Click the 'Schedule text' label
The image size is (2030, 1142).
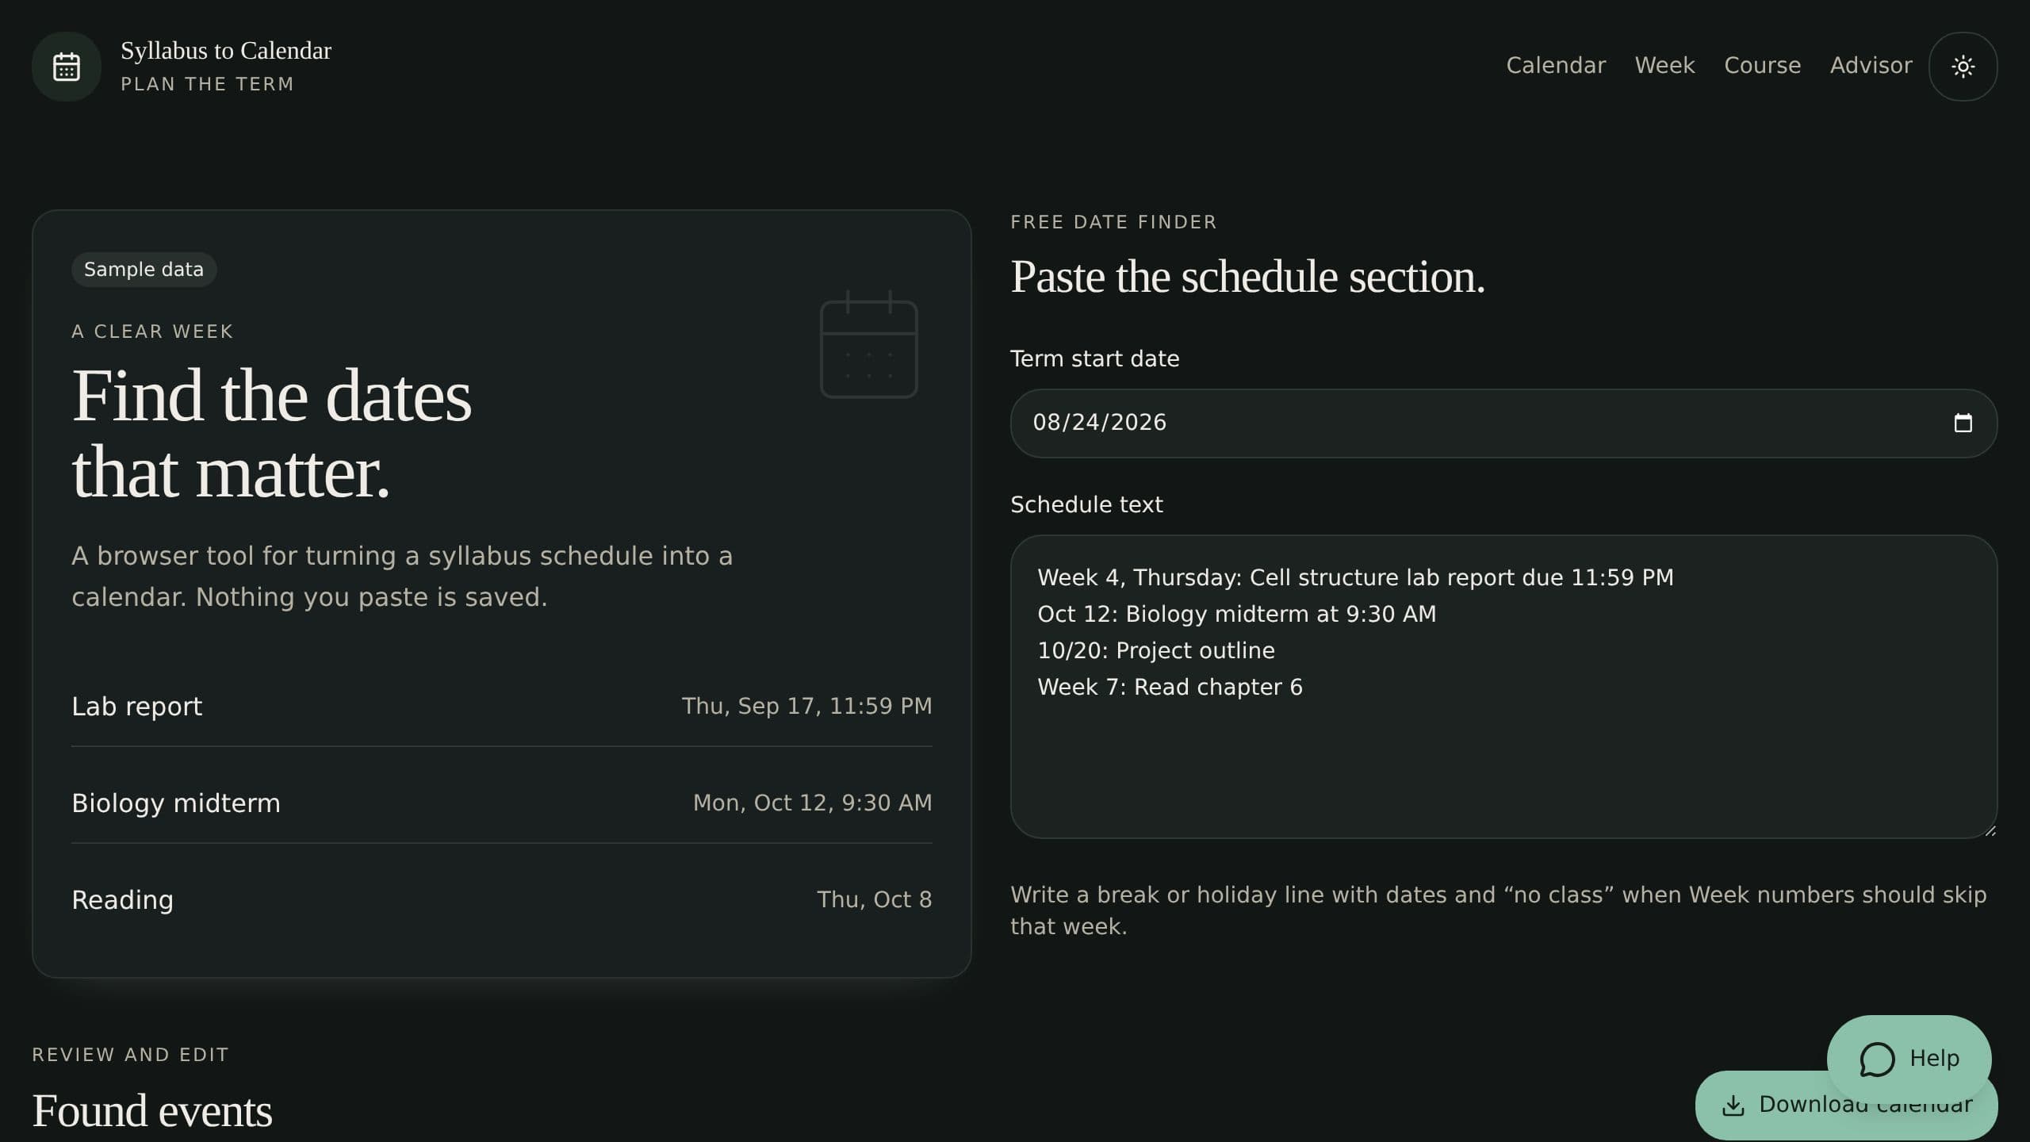pos(1086,504)
